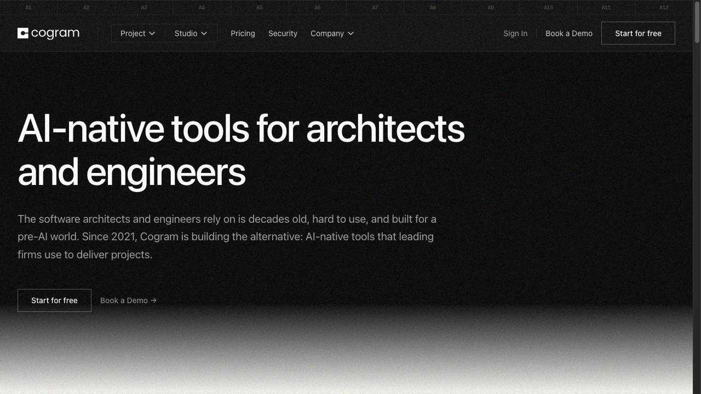Expand the Studio dropdown menu
Screen dimensions: 701x394
tap(191, 33)
